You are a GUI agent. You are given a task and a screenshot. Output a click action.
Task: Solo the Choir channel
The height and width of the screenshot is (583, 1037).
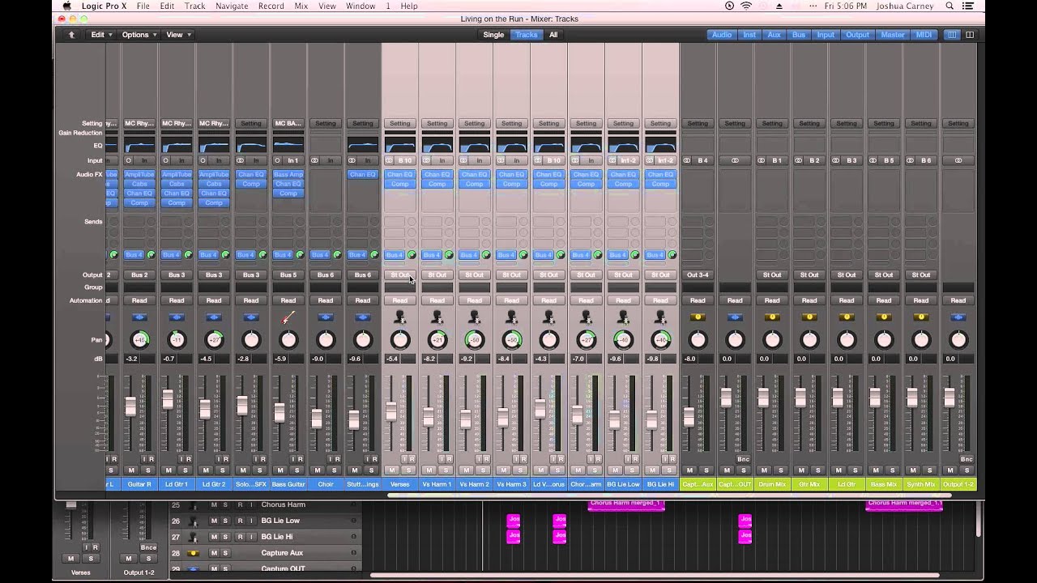[334, 470]
